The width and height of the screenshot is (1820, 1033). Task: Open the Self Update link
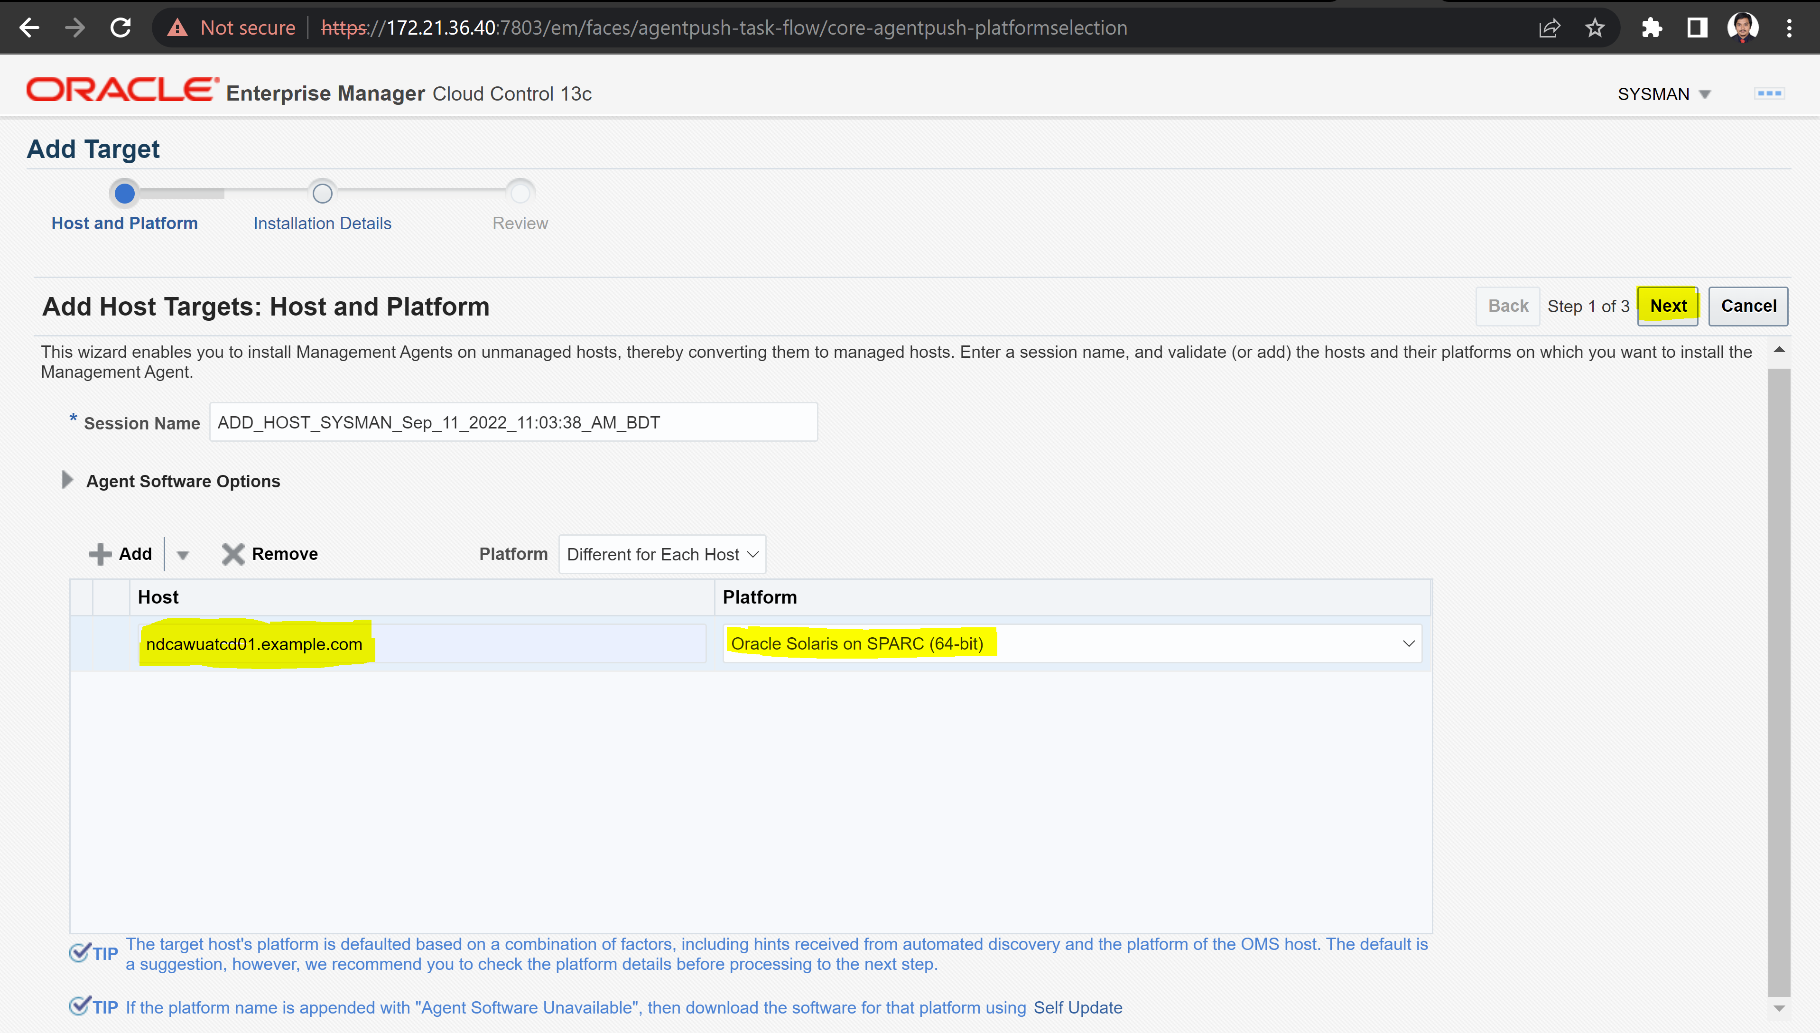click(x=1077, y=1007)
